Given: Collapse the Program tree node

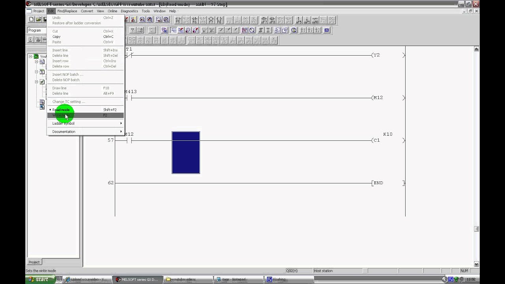Looking at the screenshot, I should click(36, 62).
